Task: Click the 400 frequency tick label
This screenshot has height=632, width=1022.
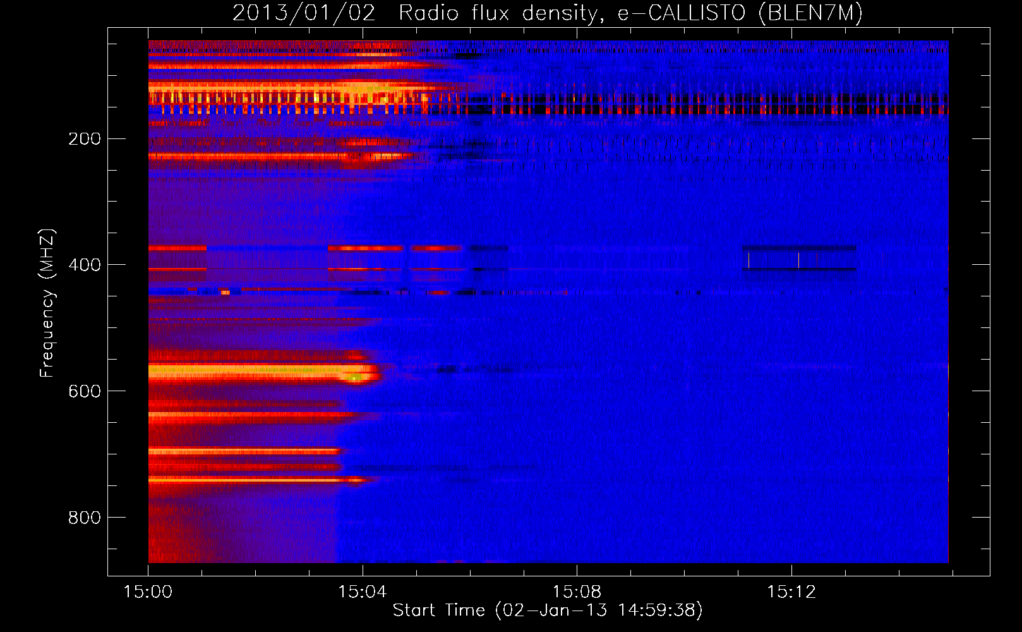Action: 85,265
